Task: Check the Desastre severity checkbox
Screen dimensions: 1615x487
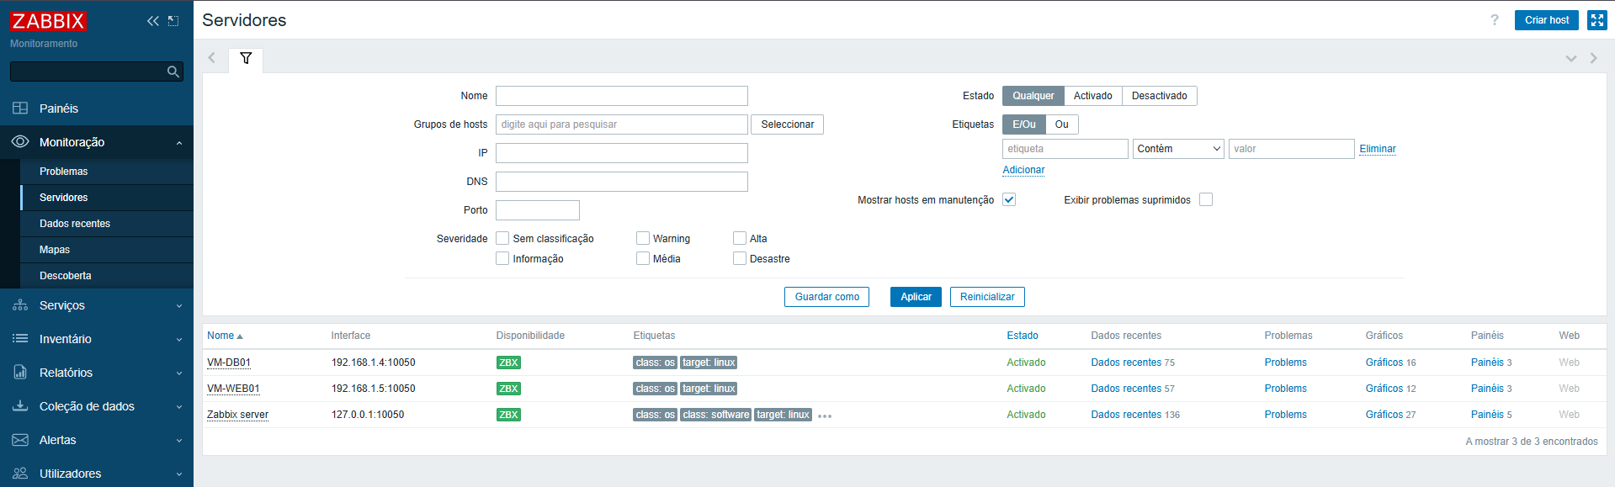Action: (x=739, y=258)
